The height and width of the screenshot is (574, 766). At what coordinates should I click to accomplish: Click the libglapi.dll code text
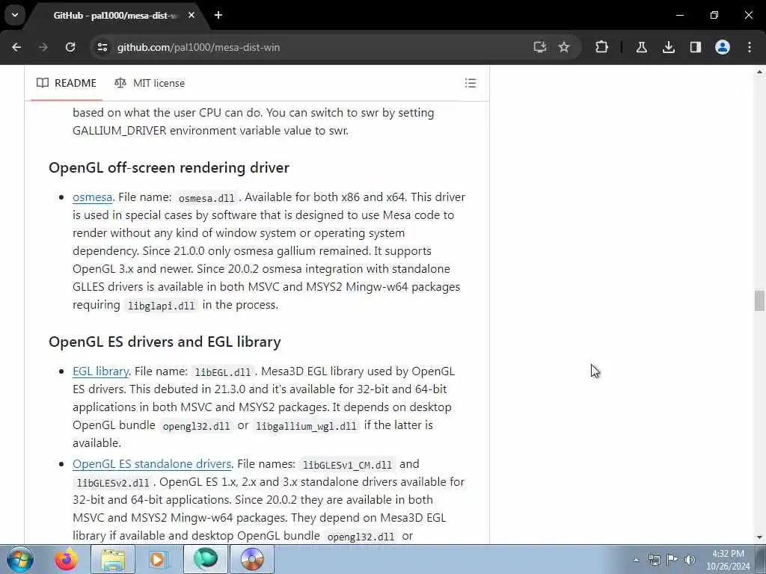[x=162, y=306]
